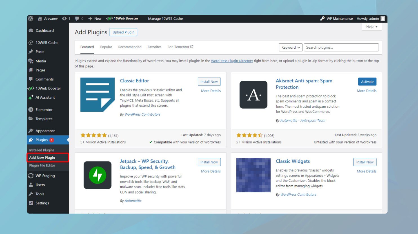Open the Keyword filter dropdown
Screen dimensions: 418x234
pos(290,47)
